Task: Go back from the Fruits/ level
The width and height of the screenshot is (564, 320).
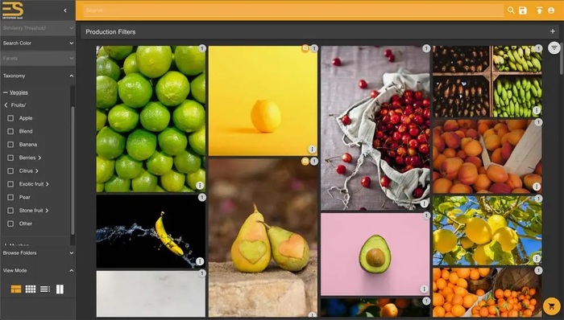Action: click(x=6, y=105)
